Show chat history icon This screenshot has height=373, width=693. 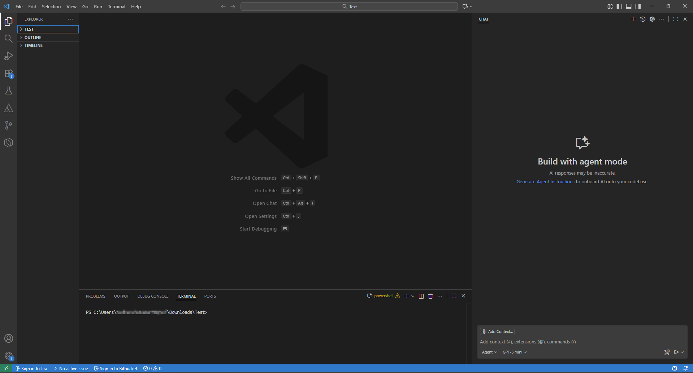642,19
